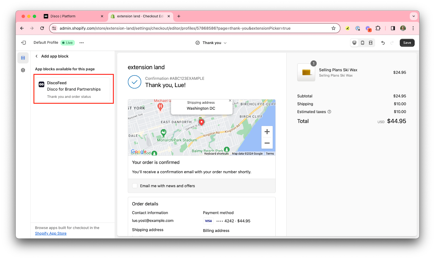Click the undo arrow icon
Screen dimensions: 435x259
point(383,43)
